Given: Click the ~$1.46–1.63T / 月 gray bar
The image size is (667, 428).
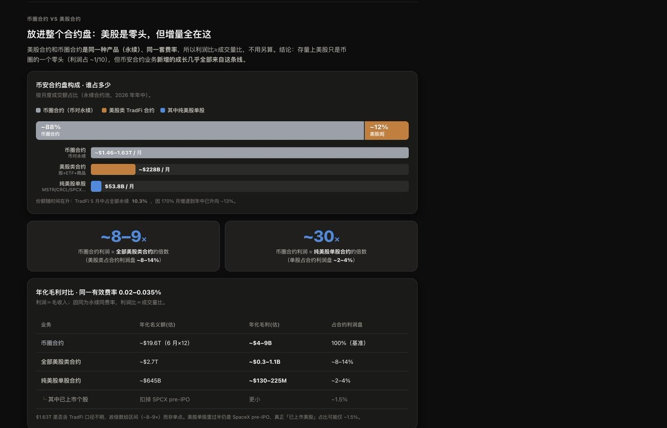Looking at the screenshot, I should [250, 153].
